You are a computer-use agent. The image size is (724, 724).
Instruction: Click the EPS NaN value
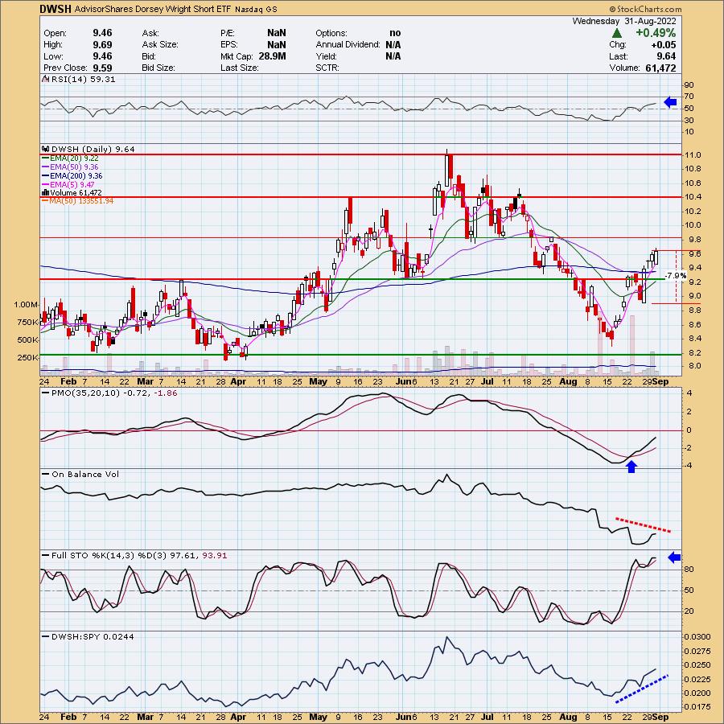click(x=277, y=44)
